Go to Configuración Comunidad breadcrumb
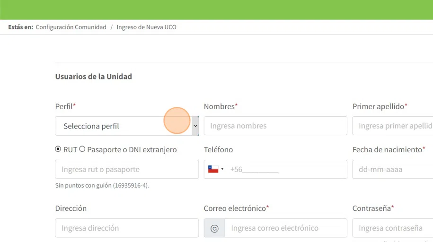 coord(71,27)
